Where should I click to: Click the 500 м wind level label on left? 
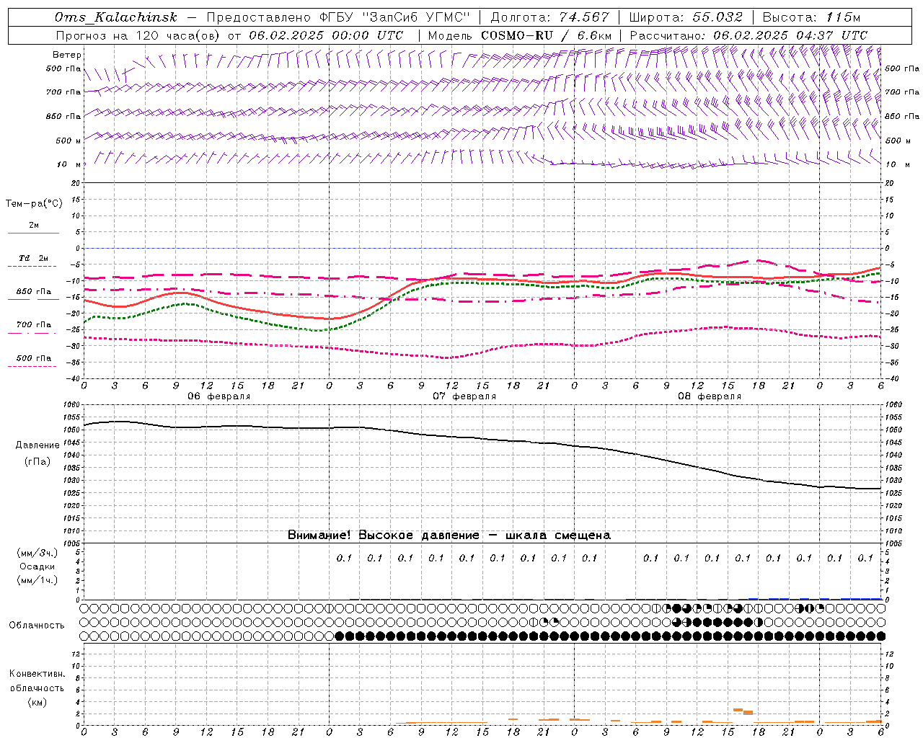coord(69,141)
